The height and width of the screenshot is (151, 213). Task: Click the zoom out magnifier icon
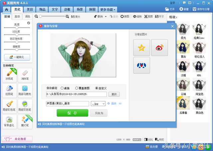[x=36, y=16]
